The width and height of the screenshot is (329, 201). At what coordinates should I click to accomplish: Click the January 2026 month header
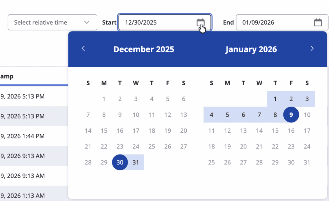(x=251, y=49)
